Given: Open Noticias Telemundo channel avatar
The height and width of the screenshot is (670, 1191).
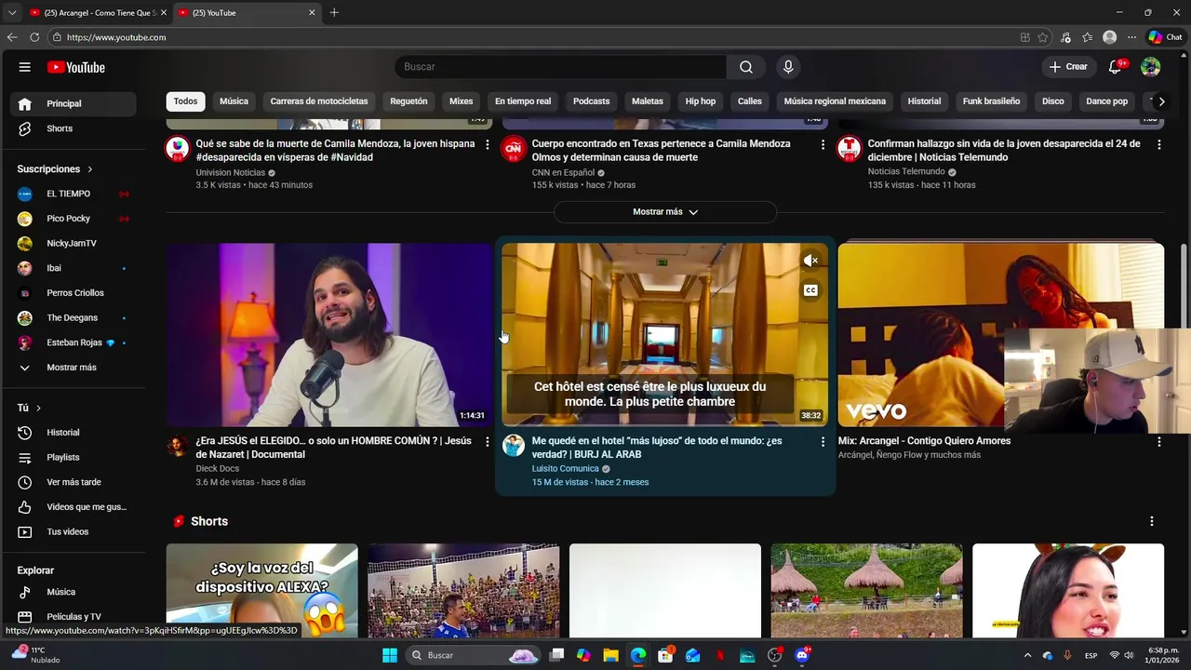Looking at the screenshot, I should [x=849, y=148].
